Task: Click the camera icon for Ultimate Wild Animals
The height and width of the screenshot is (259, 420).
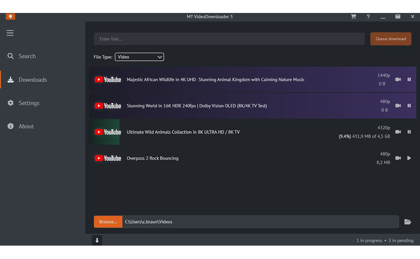Action: pyautogui.click(x=398, y=132)
